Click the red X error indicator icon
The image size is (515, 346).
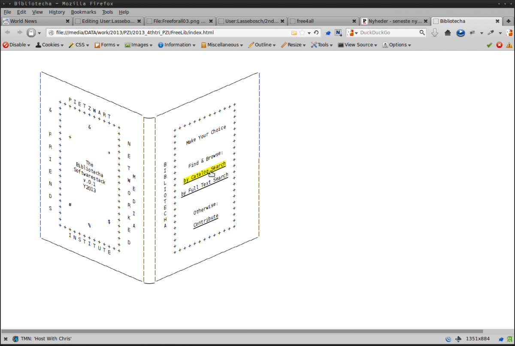click(x=500, y=45)
